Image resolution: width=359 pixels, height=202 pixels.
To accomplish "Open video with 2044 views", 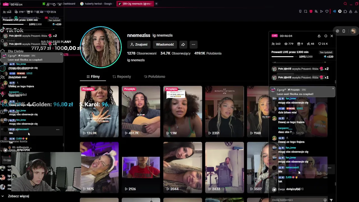I will pos(183,167).
